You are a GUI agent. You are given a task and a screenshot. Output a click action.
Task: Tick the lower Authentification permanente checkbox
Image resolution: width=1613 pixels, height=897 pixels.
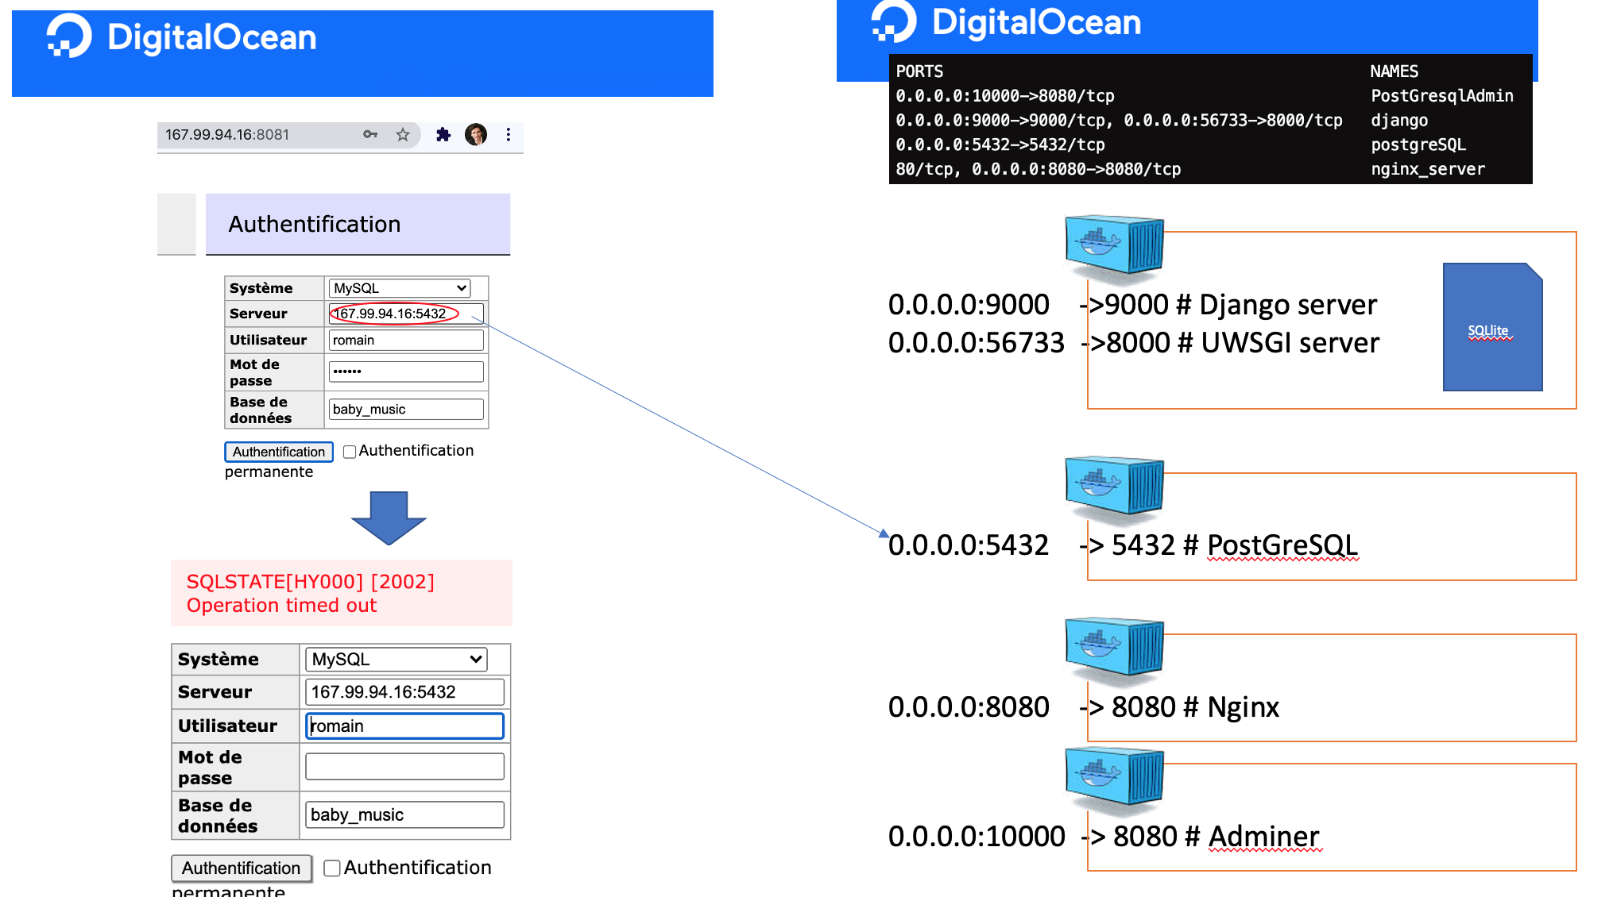click(332, 868)
